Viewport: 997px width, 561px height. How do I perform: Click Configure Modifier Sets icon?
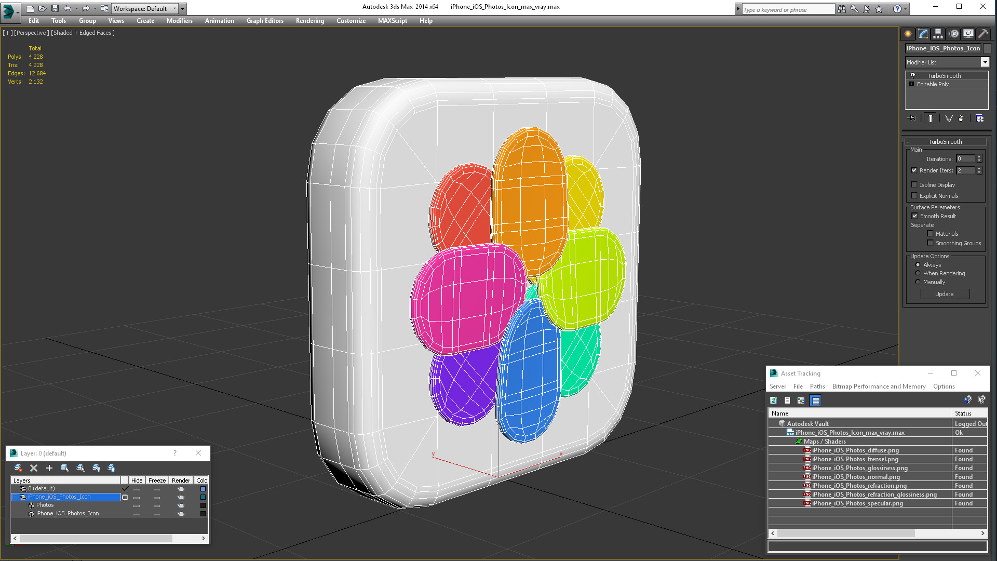tap(979, 118)
